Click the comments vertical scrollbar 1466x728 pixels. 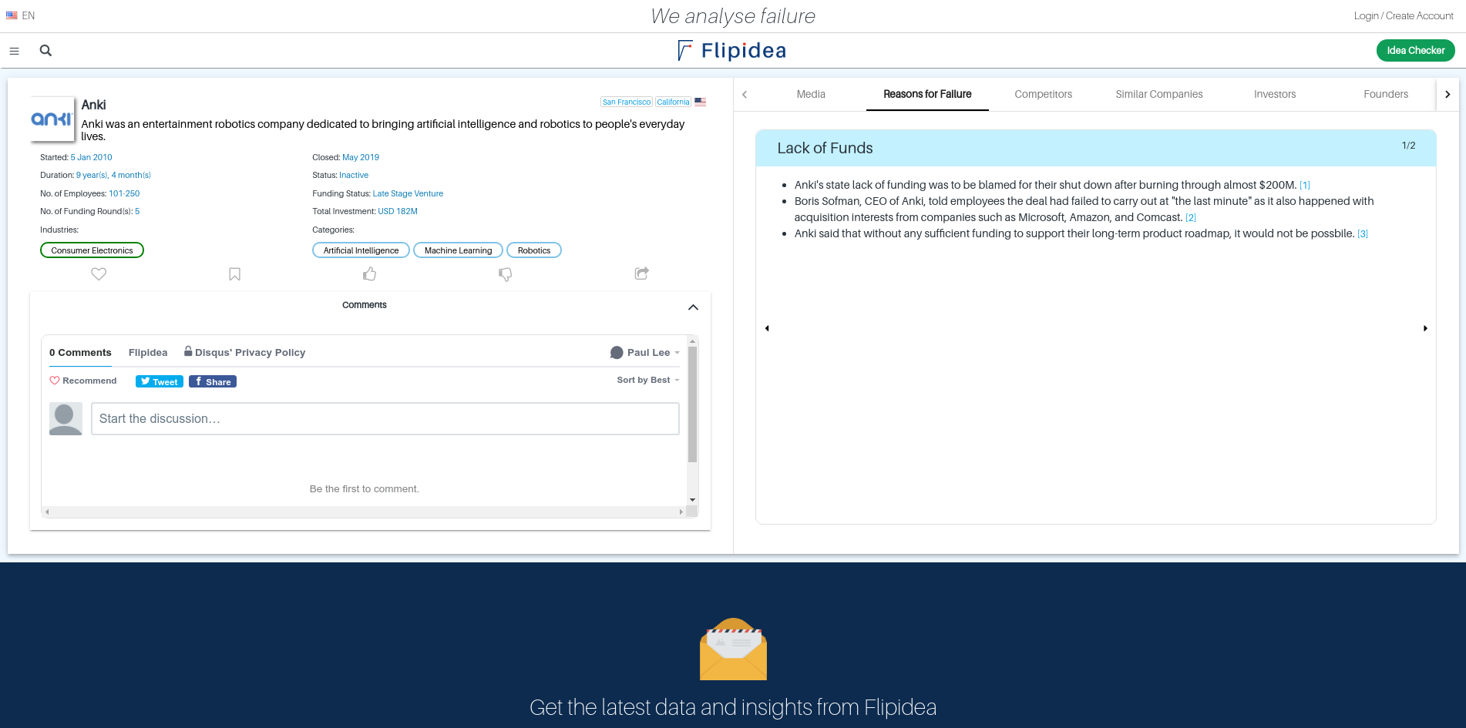(692, 404)
